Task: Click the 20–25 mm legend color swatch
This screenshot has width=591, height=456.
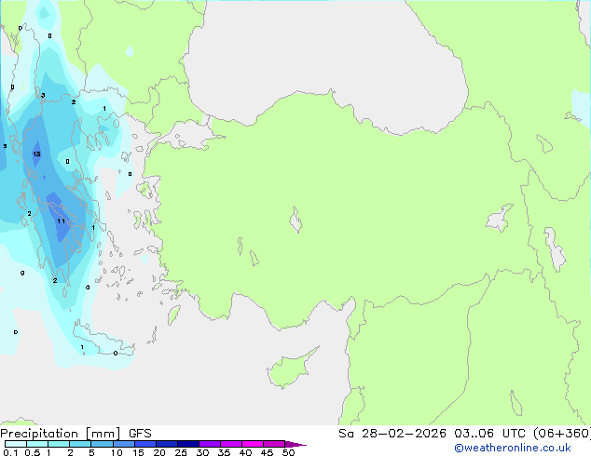Action: point(166,444)
